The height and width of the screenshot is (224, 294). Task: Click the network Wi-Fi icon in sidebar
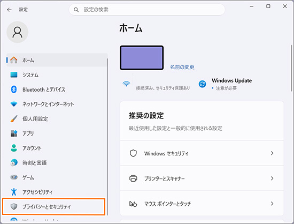click(14, 104)
